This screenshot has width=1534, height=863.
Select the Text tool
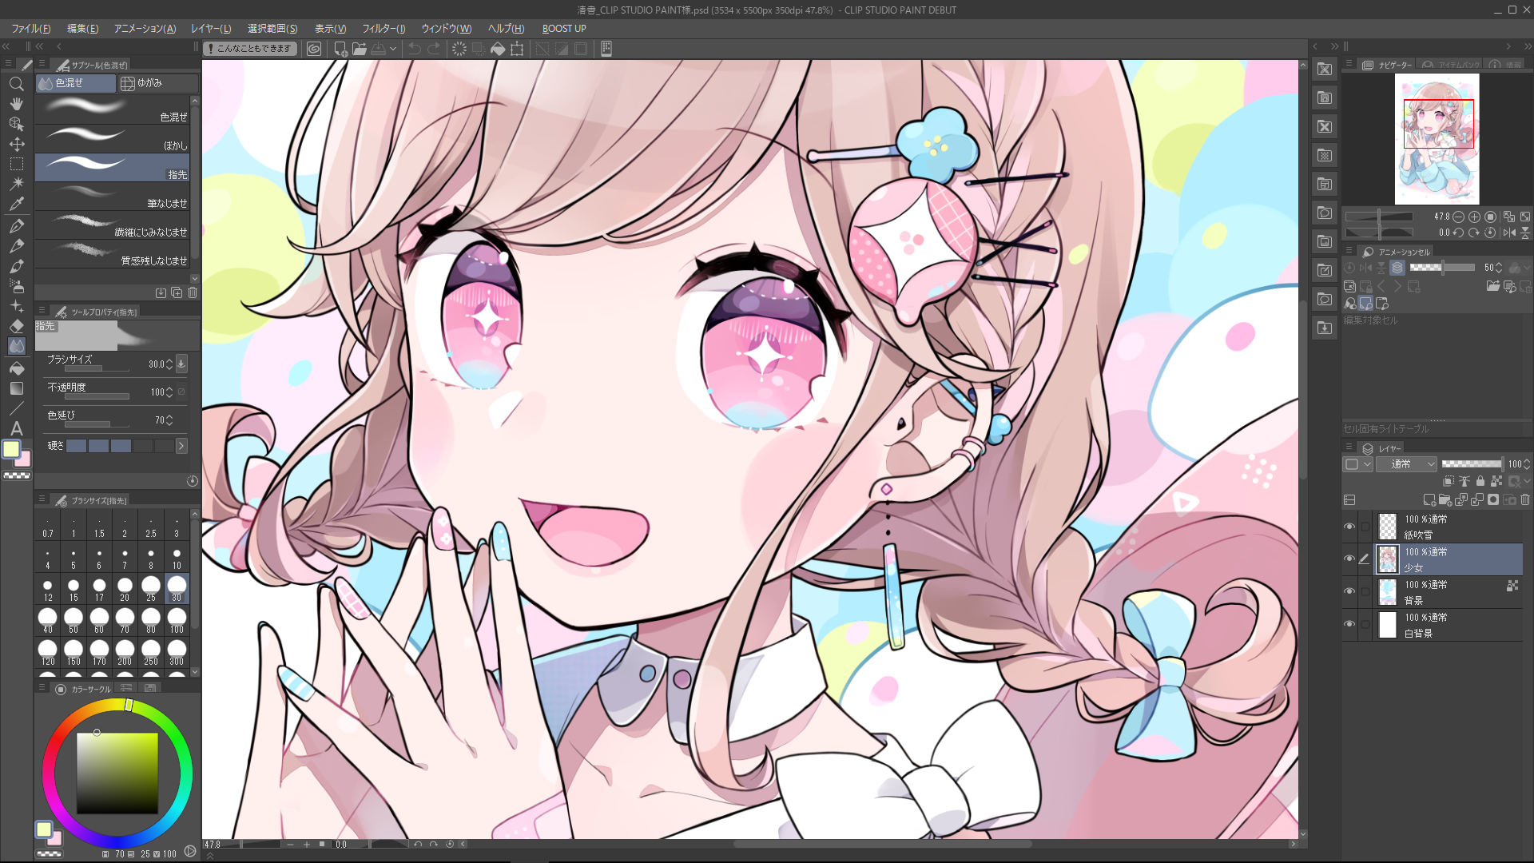coord(16,428)
